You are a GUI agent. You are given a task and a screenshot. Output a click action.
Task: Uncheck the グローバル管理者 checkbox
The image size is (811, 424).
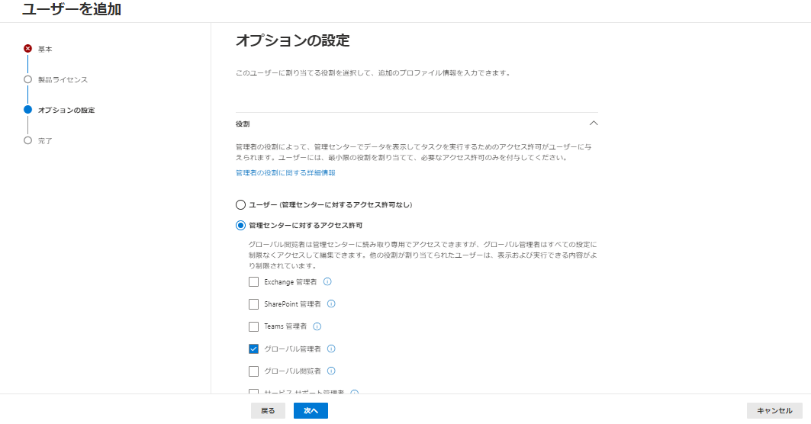click(x=253, y=349)
